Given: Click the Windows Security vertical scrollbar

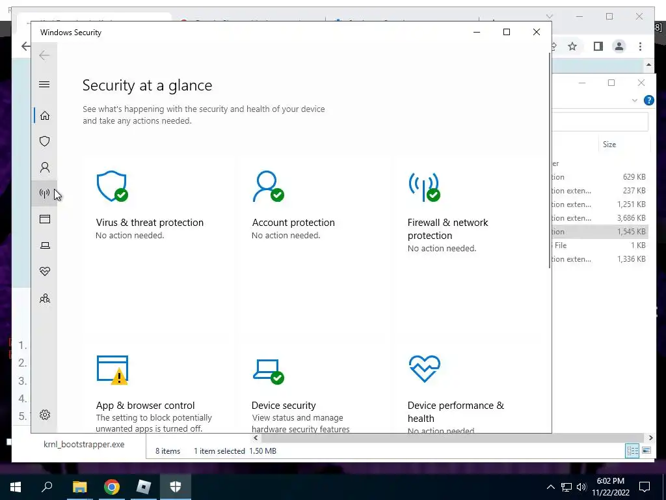Looking at the screenshot, I should pyautogui.click(x=550, y=160).
